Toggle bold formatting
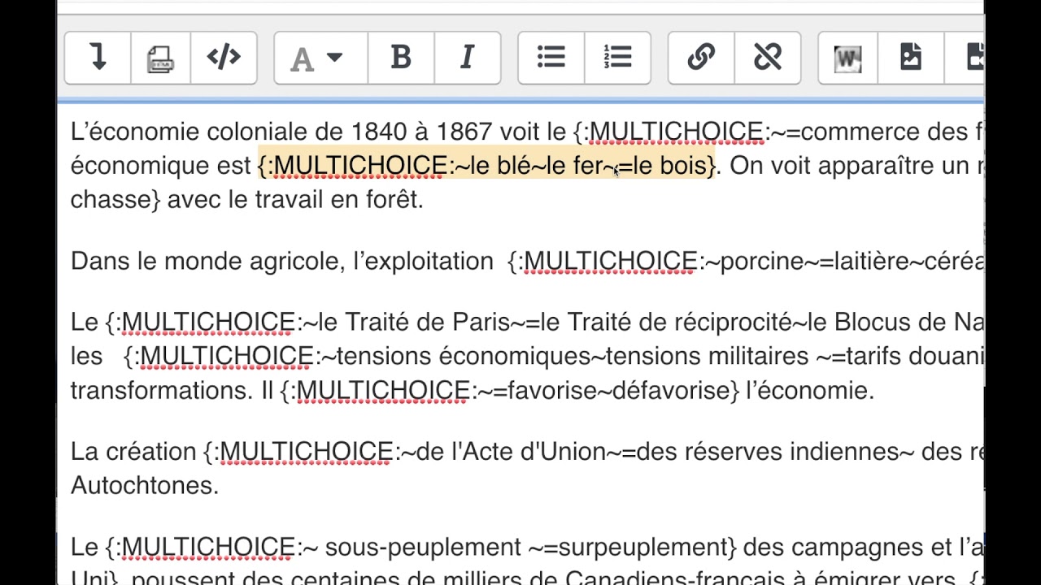This screenshot has width=1041, height=585. click(401, 58)
